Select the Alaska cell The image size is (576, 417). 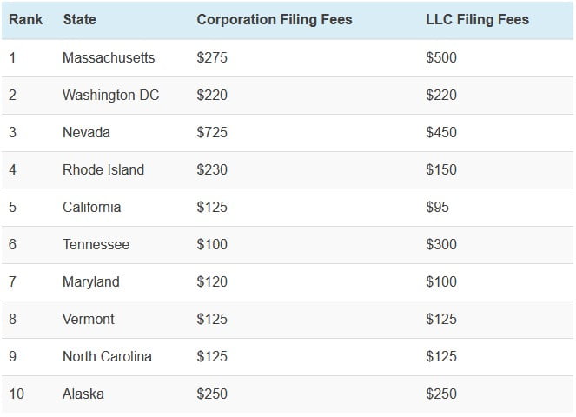83,394
